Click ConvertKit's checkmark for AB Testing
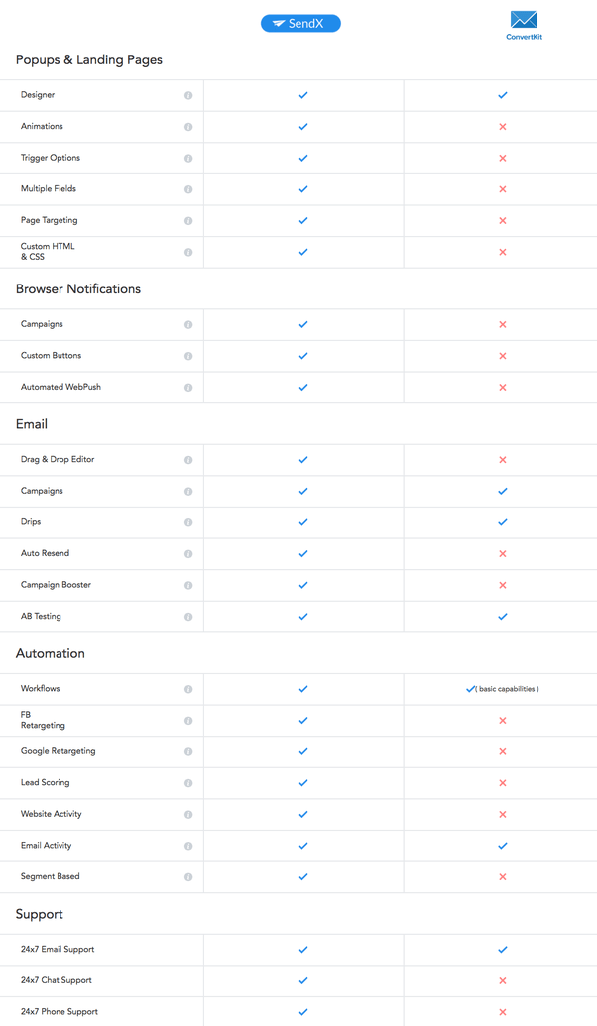This screenshot has height=1026, width=597. tap(502, 616)
